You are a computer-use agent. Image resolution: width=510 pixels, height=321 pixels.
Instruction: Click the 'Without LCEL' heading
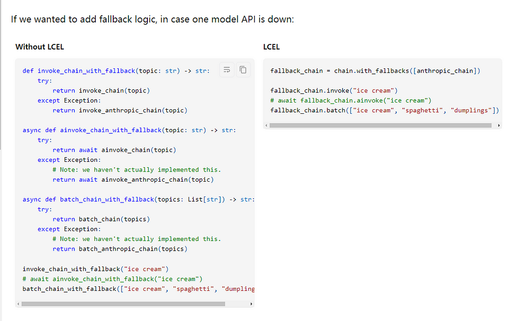tap(40, 47)
